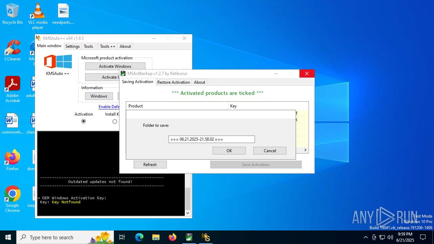Switch to KMSAuto taskbar icon
Image resolution: width=434 pixels, height=244 pixels.
coord(206,237)
